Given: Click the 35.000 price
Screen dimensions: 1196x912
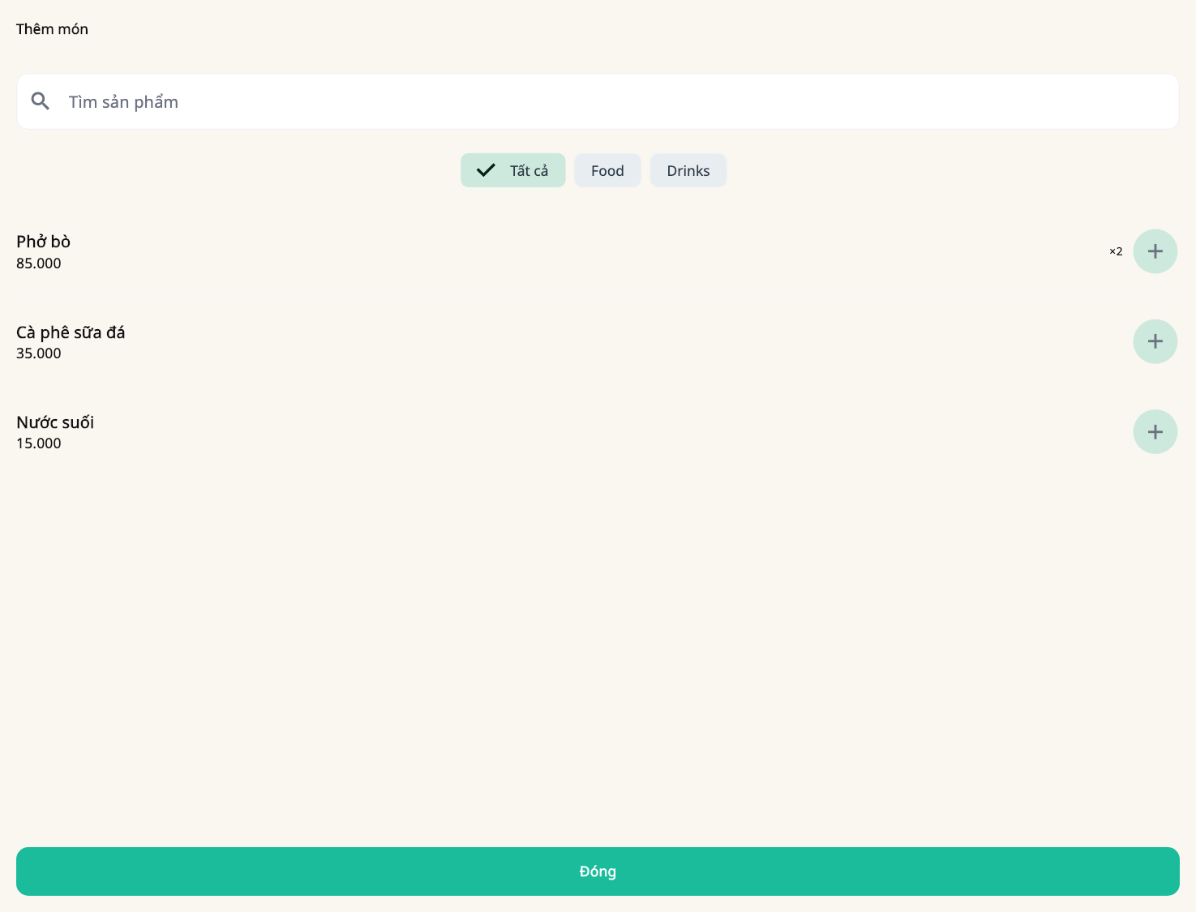Looking at the screenshot, I should pyautogui.click(x=39, y=353).
